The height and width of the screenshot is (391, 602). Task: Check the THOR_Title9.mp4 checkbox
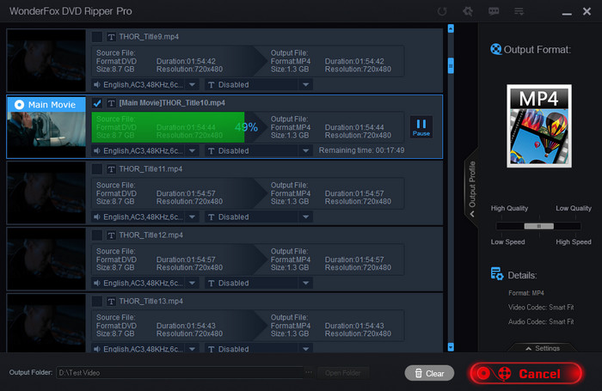[96, 37]
